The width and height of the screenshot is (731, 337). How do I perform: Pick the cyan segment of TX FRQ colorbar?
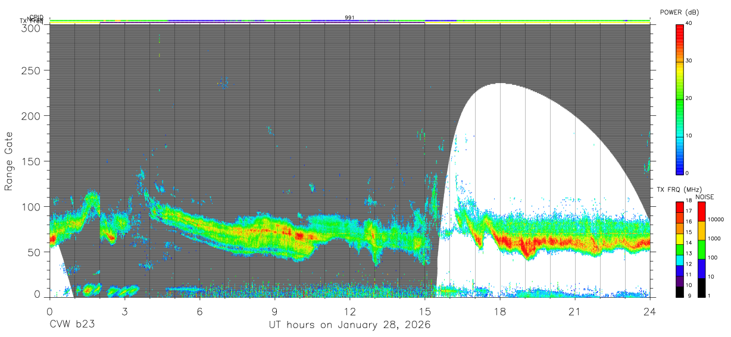679,260
